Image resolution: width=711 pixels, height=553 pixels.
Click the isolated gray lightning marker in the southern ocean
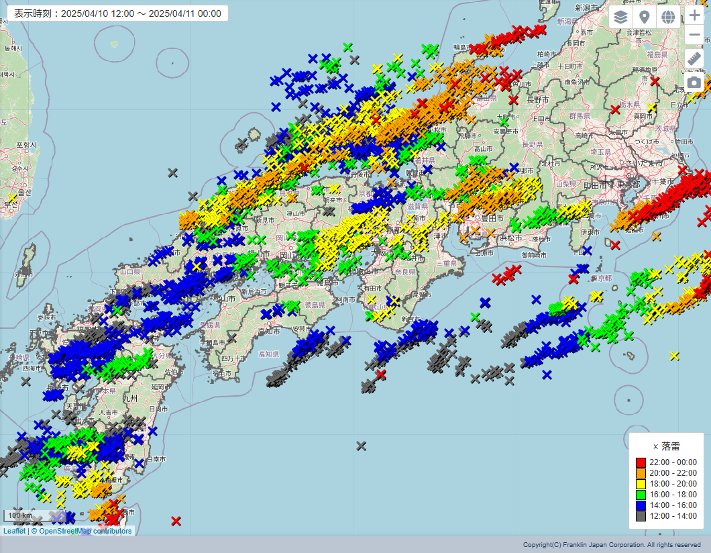click(362, 446)
